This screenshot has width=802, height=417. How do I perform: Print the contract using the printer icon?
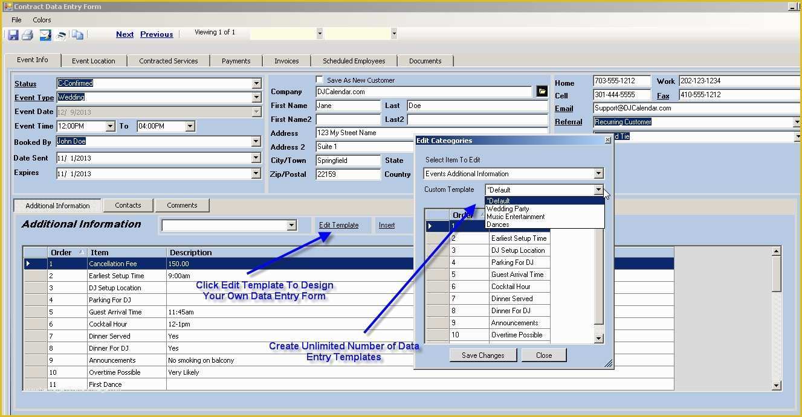pos(27,35)
